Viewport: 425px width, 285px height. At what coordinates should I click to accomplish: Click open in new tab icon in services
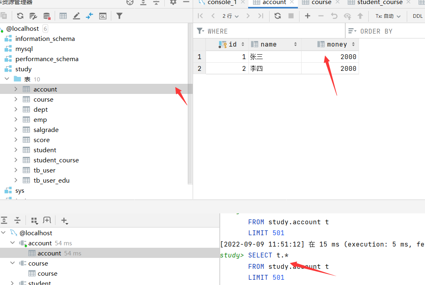coord(47,220)
